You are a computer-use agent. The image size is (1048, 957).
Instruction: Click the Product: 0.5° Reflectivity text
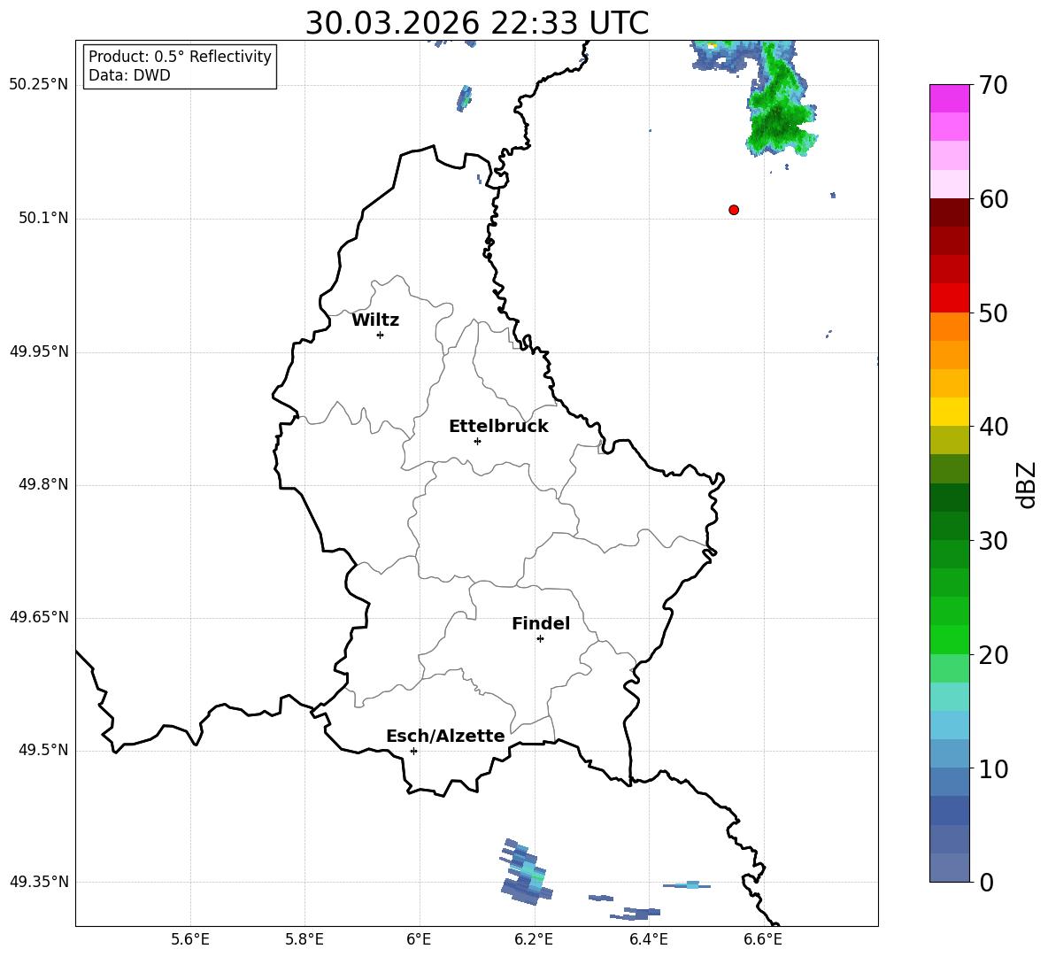[180, 57]
